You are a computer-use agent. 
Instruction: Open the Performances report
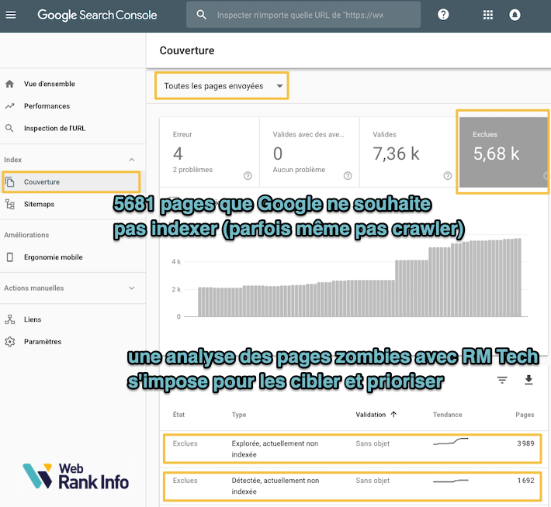click(47, 106)
